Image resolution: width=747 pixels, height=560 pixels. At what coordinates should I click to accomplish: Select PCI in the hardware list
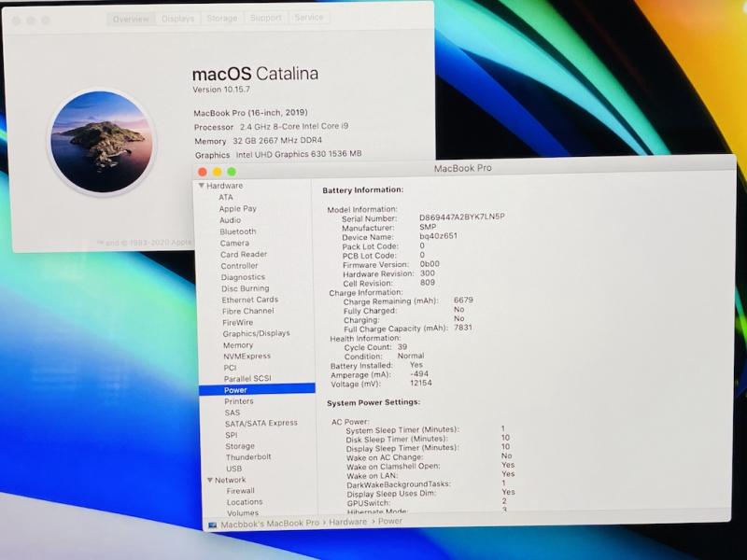pyautogui.click(x=230, y=368)
